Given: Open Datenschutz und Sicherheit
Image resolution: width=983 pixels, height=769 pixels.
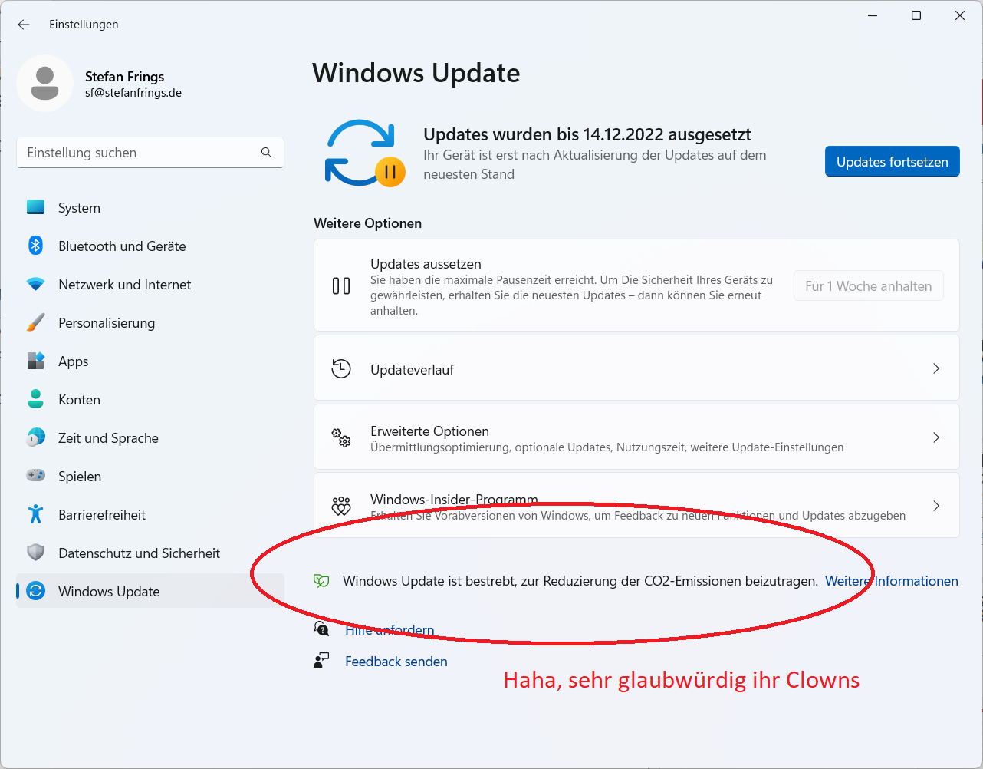Looking at the screenshot, I should (150, 553).
